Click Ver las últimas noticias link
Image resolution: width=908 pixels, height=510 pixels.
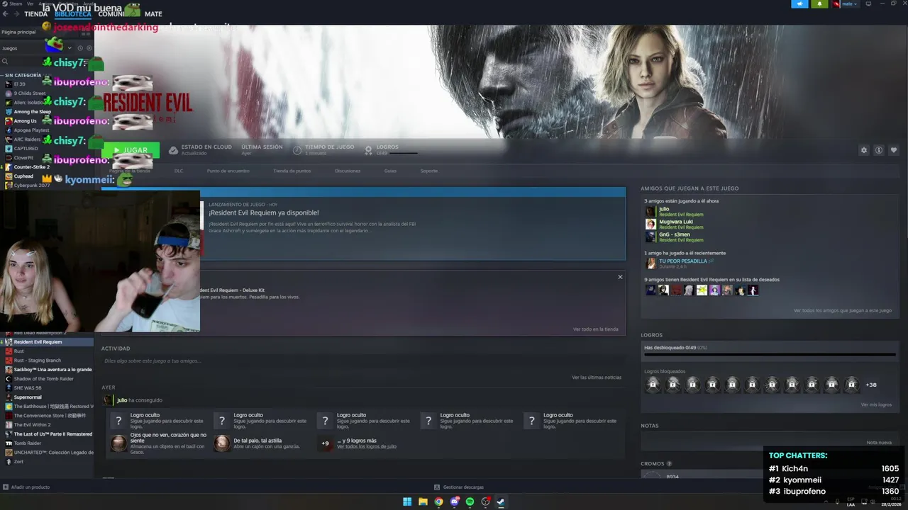[597, 378]
